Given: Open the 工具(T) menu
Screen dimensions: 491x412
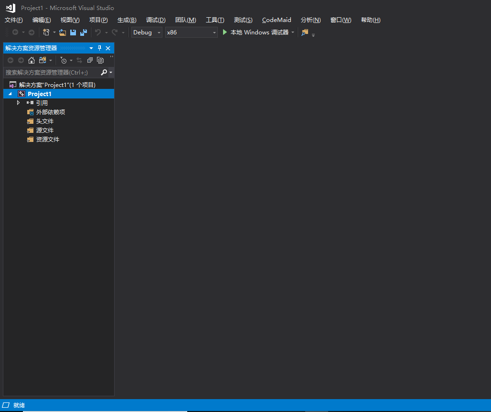Looking at the screenshot, I should tap(215, 20).
